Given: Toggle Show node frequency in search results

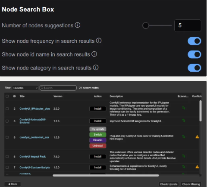Looking at the screenshot, I should pyautogui.click(x=194, y=41).
